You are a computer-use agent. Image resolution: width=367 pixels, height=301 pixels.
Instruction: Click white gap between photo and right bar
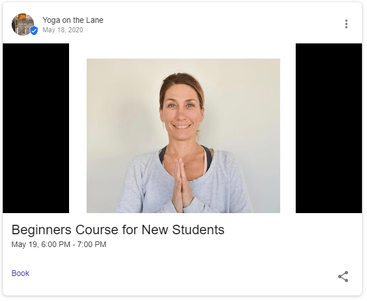[x=288, y=128]
